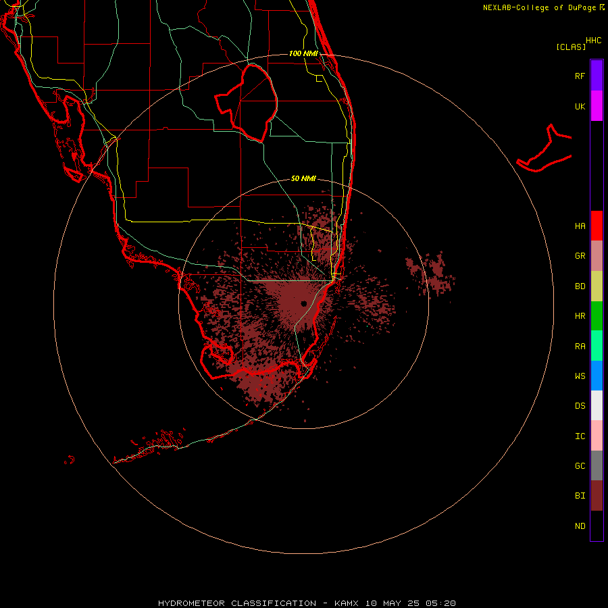
Task: Click the RF legend label
Action: click(580, 76)
